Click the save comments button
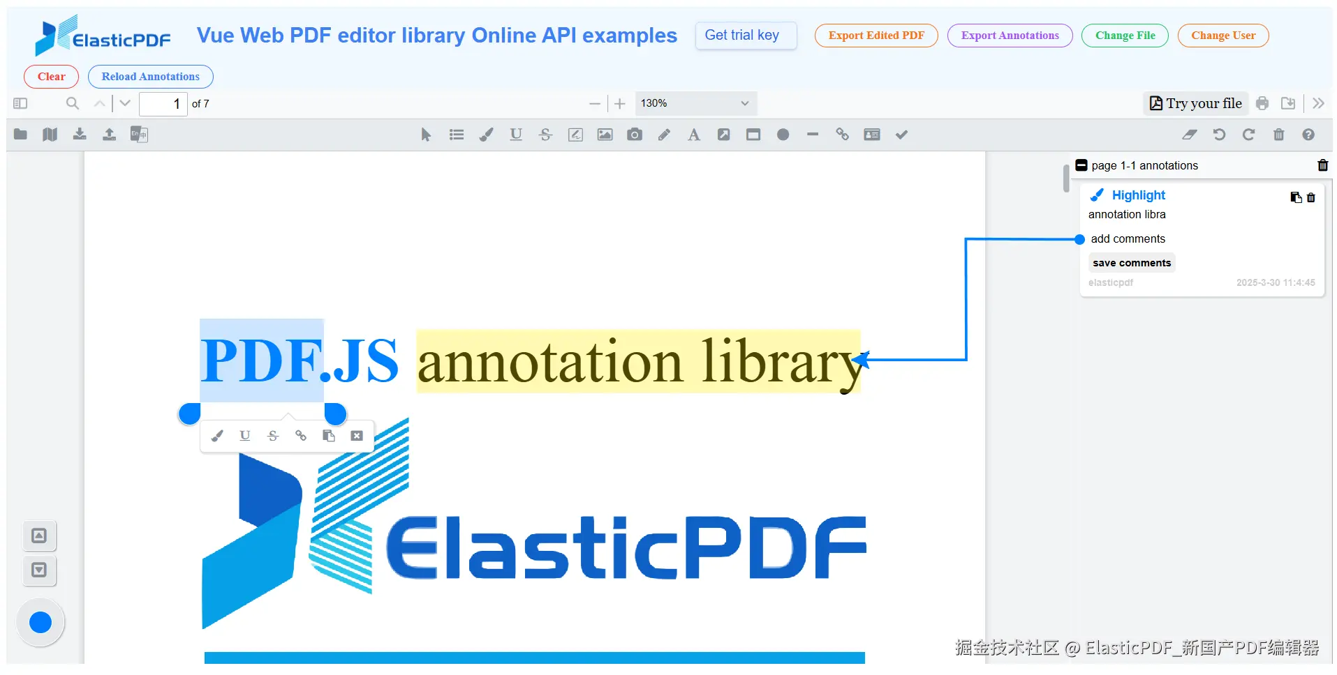The image size is (1337, 675). (x=1132, y=263)
